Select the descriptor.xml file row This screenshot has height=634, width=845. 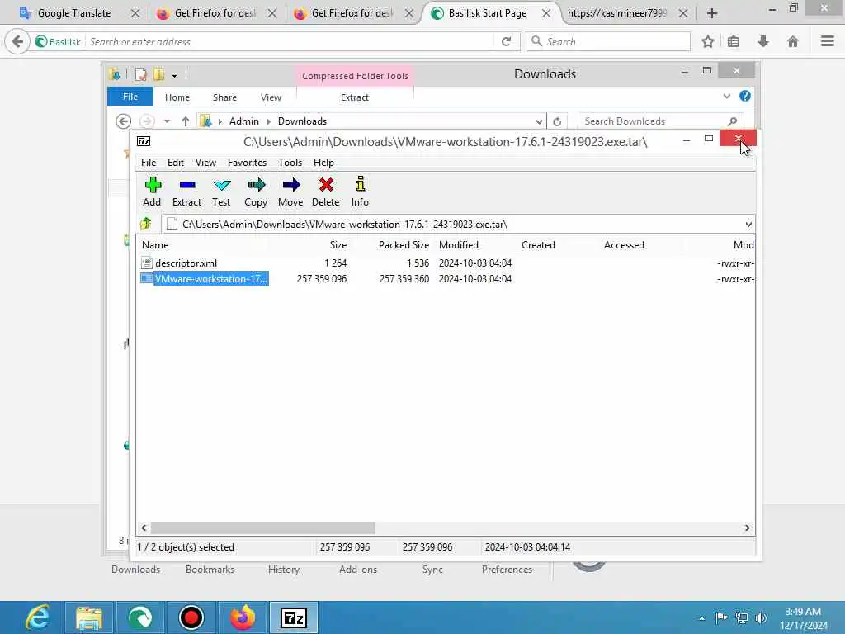[445, 263]
